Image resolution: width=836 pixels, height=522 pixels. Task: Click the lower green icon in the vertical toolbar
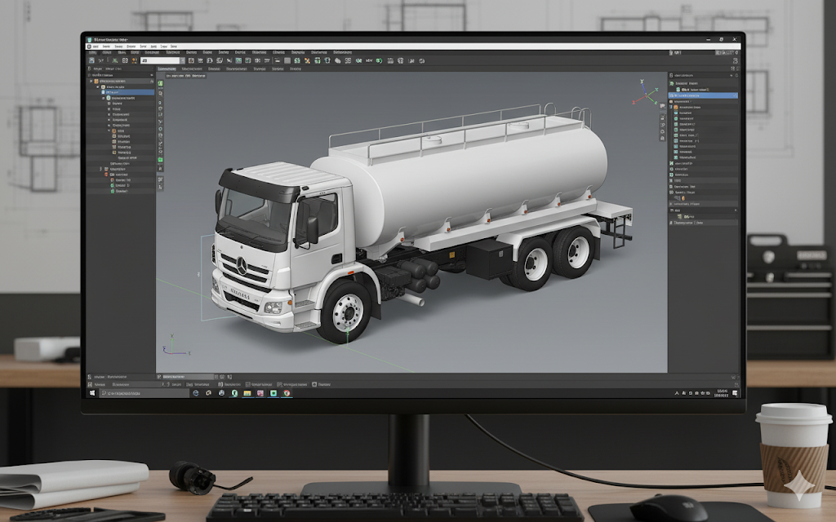161,160
